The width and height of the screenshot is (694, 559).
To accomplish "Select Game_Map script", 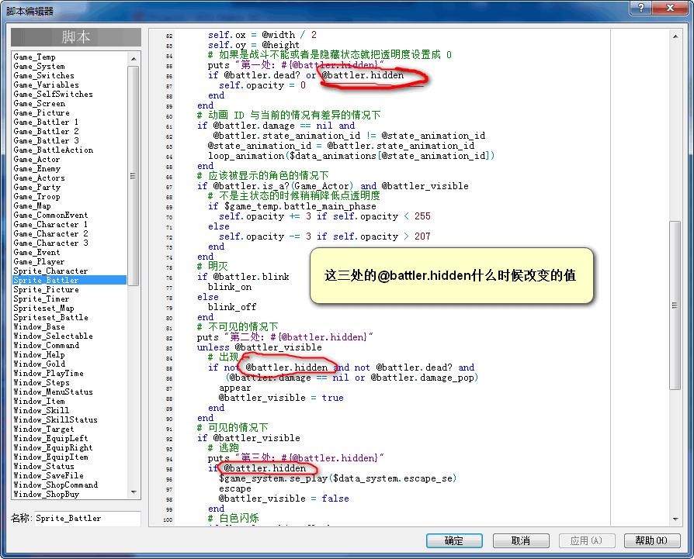I will pos(32,205).
